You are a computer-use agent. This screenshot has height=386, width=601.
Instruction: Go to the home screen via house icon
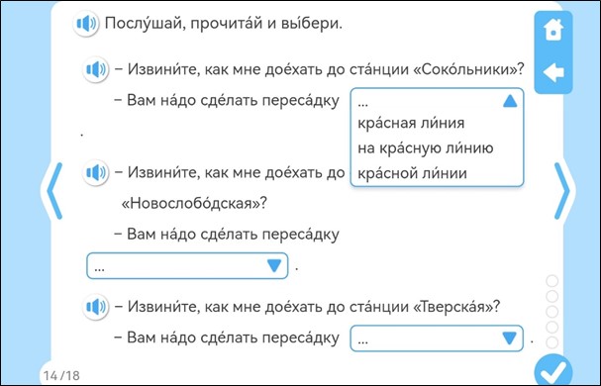coord(553,30)
